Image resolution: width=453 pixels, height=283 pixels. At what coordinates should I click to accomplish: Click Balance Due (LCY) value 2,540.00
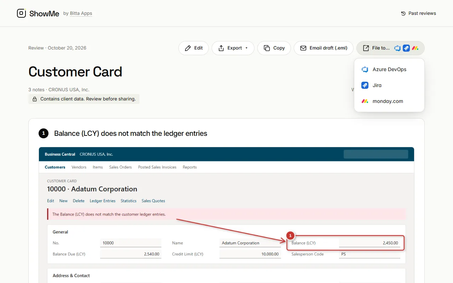tap(131, 254)
